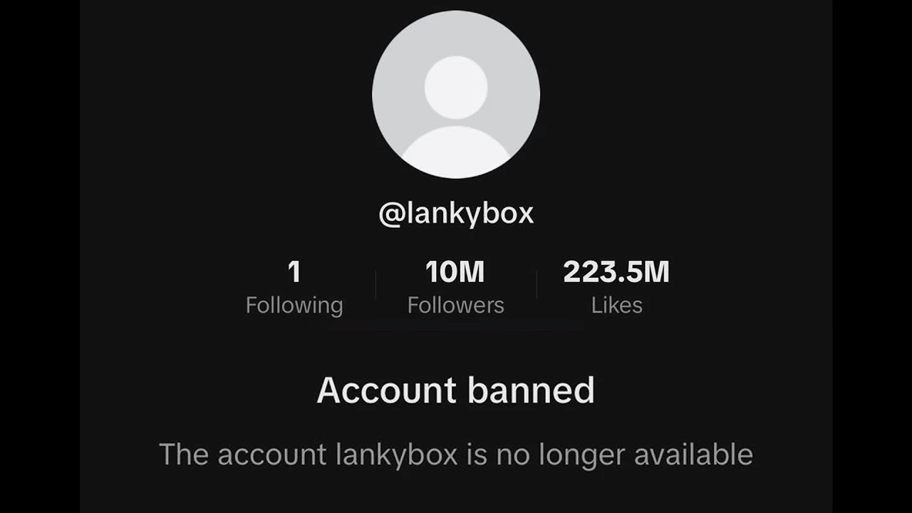The width and height of the screenshot is (912, 513).
Task: Click the @ symbol in the username
Action: click(x=391, y=214)
